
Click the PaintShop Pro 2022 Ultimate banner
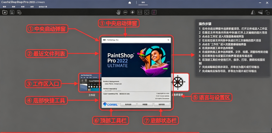[x=136, y=60]
